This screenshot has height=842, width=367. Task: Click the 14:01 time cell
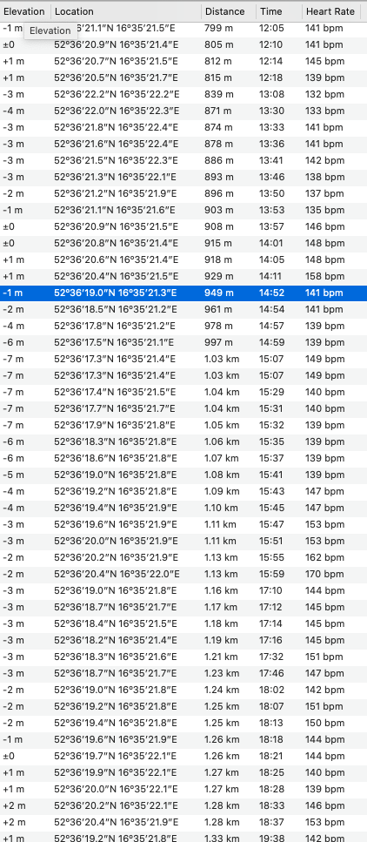click(271, 243)
